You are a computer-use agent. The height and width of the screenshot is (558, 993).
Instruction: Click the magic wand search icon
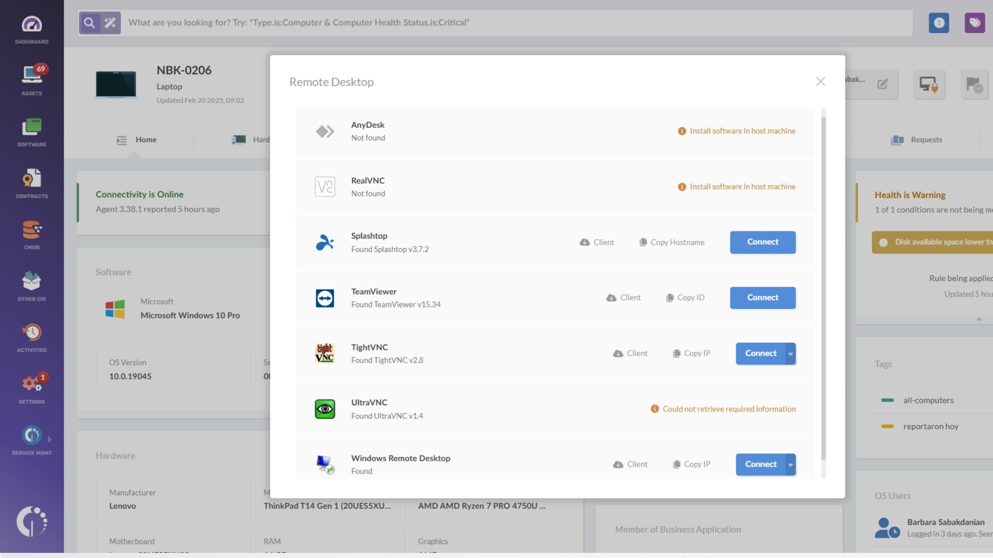[109, 23]
